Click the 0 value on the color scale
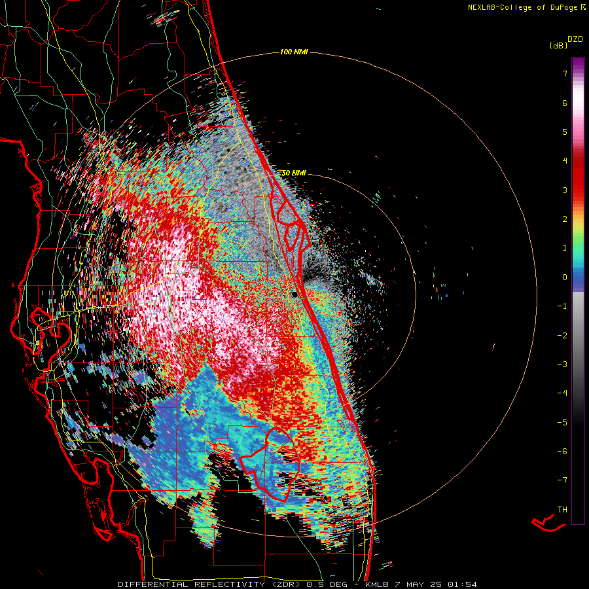This screenshot has width=589, height=589. [565, 277]
